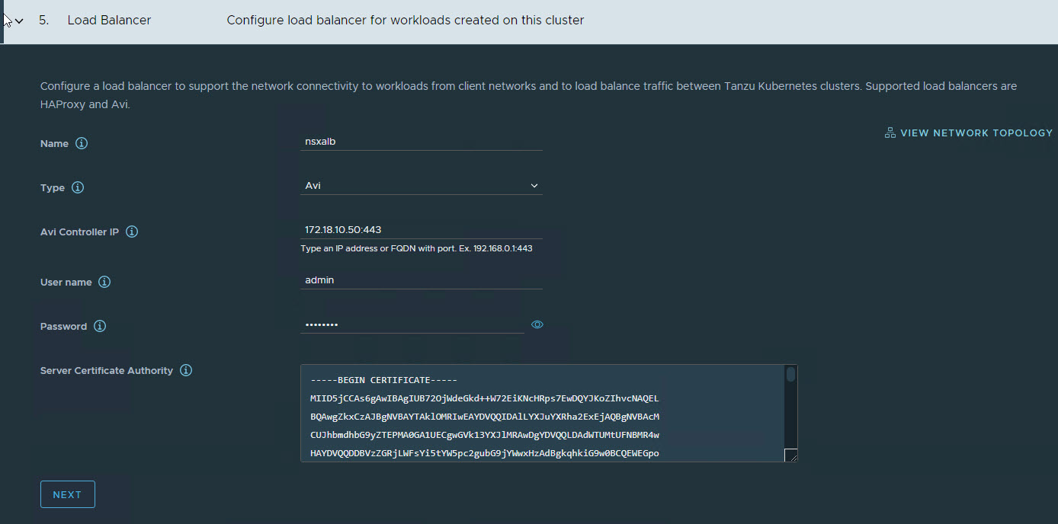Click the certificate text area resize handle

(790, 455)
